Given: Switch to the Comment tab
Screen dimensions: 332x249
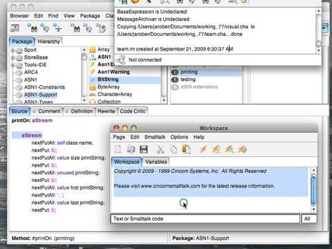Looking at the screenshot, I should (x=47, y=111).
